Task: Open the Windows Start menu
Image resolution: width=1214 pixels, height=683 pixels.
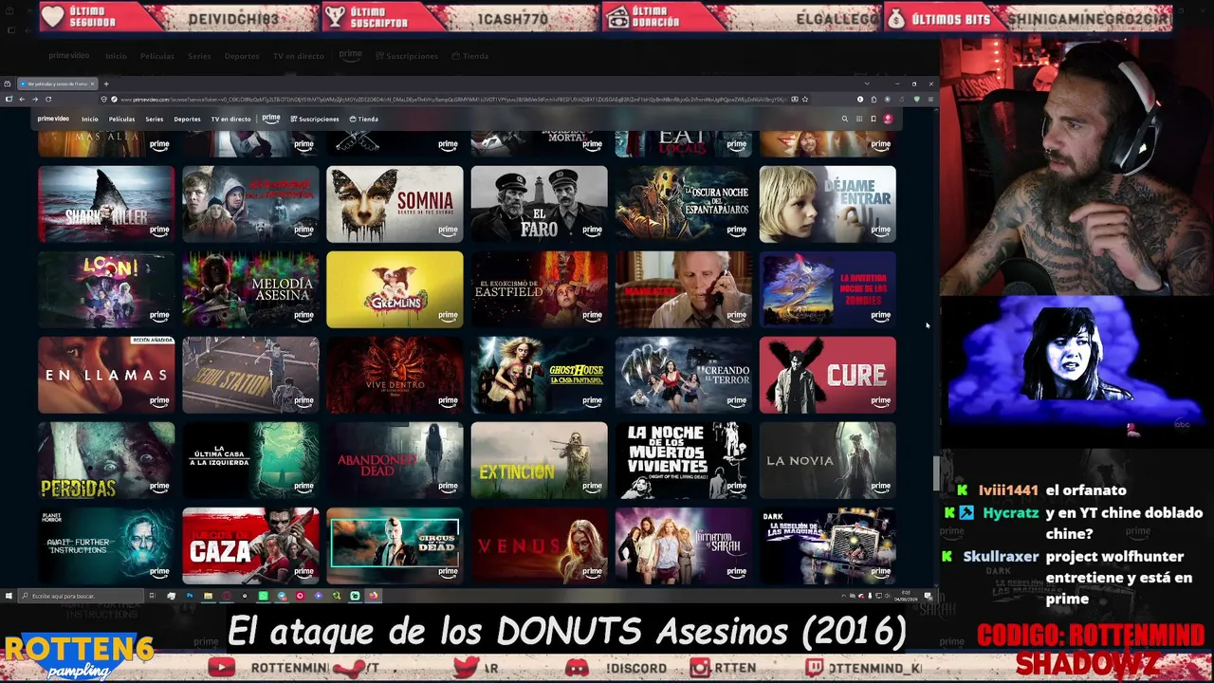Action: click(9, 596)
